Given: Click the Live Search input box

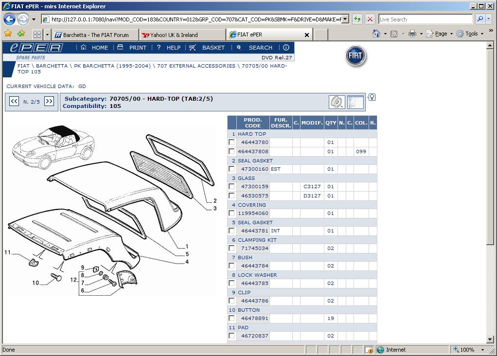Looking at the screenshot, I should pos(426,19).
